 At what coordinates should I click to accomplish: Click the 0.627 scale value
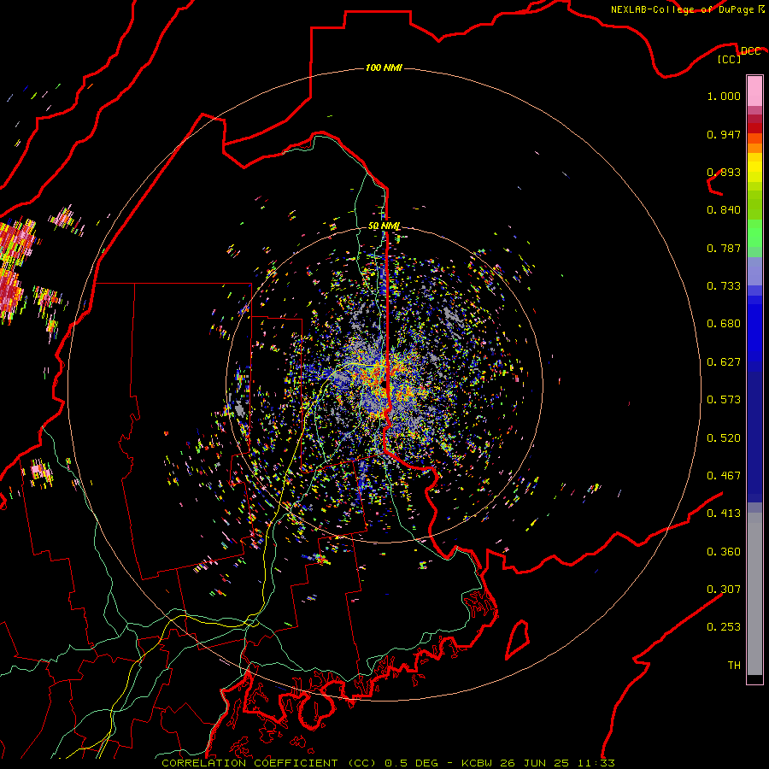[724, 362]
